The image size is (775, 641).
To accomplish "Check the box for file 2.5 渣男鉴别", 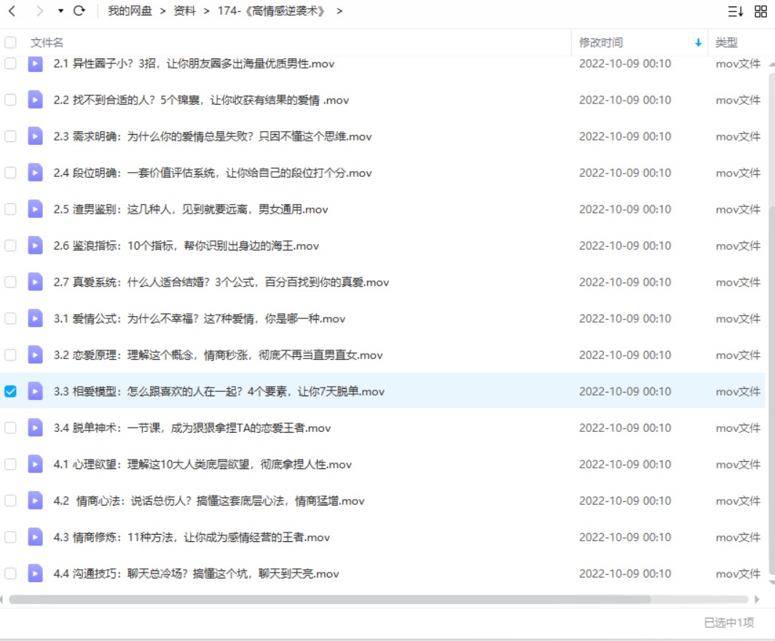I will click(x=10, y=209).
